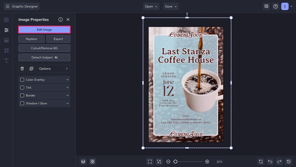Undo the last action
The width and height of the screenshot is (296, 167).
[270, 162]
